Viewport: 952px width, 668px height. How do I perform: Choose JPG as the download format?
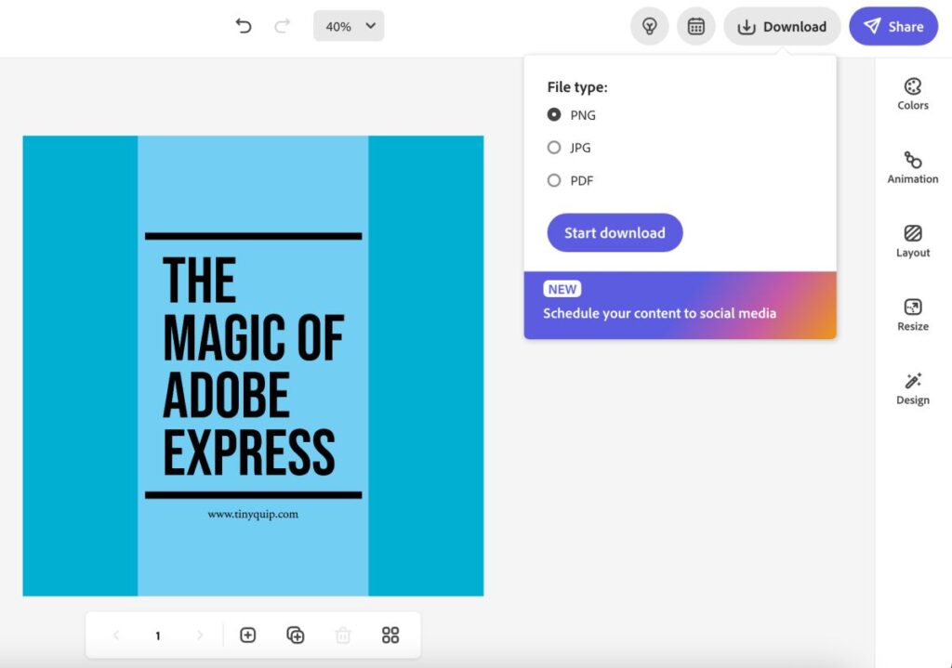[x=554, y=148]
